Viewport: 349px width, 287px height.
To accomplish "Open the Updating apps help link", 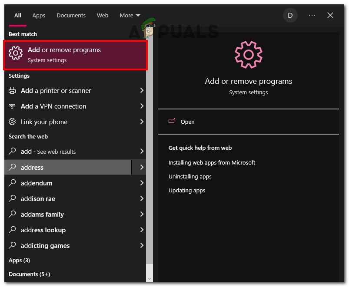I will (x=187, y=190).
